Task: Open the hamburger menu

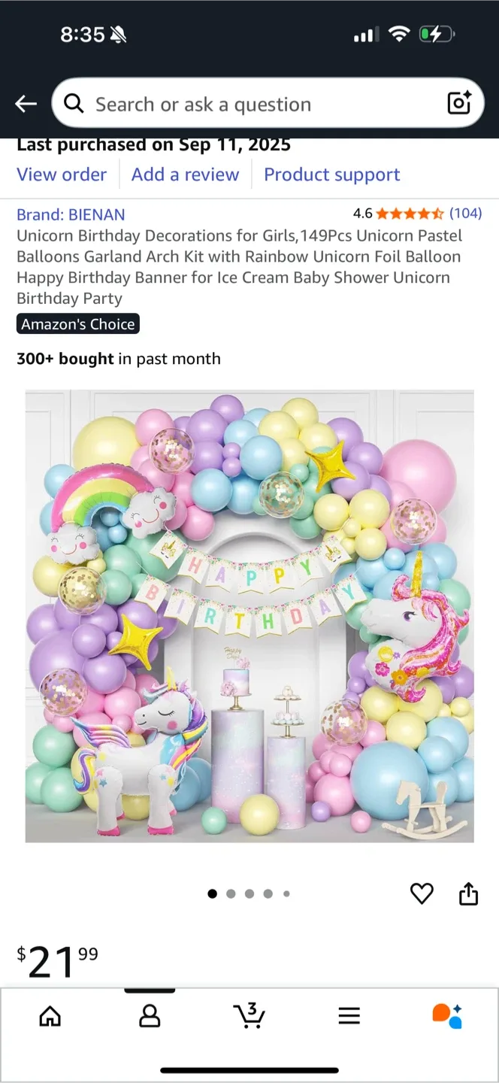Action: pyautogui.click(x=349, y=1017)
